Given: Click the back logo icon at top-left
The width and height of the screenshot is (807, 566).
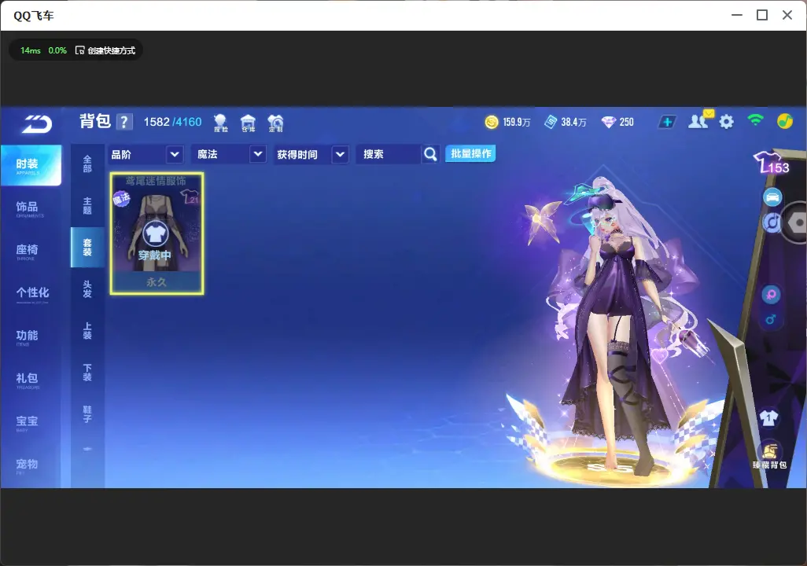Looking at the screenshot, I should 36,123.
